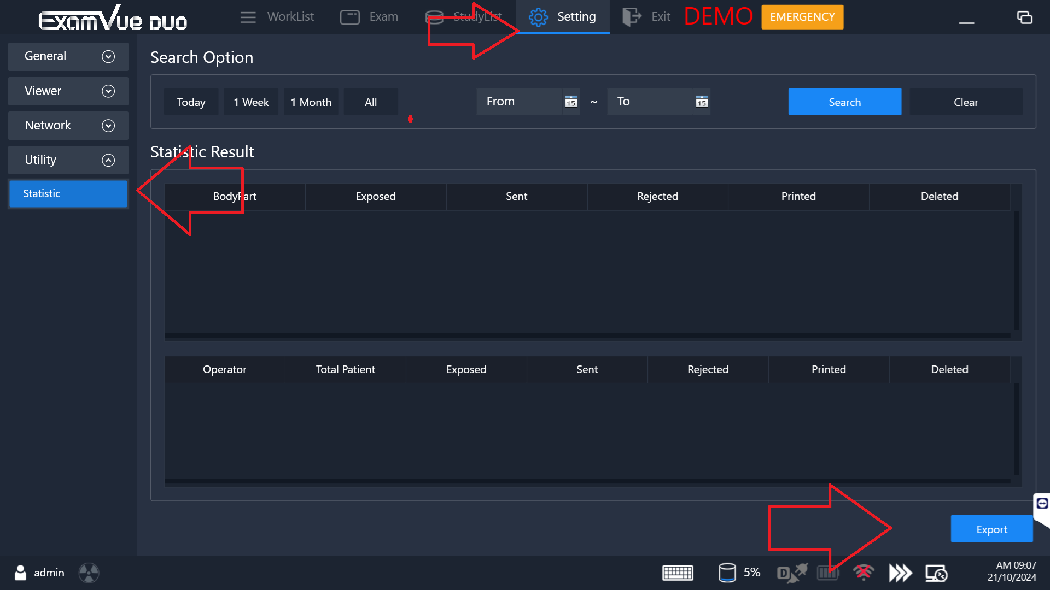Select the 1 Week range filter
The height and width of the screenshot is (590, 1050).
tap(251, 102)
